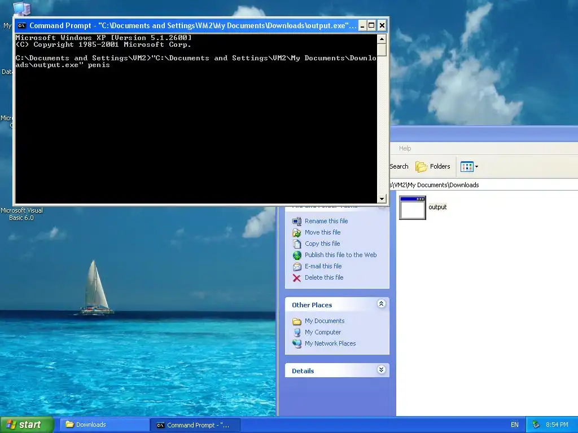
Task: Click the E-mail this file envelope icon
Action: point(297,267)
